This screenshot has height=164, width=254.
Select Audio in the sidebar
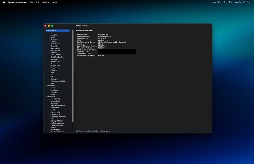(53, 37)
